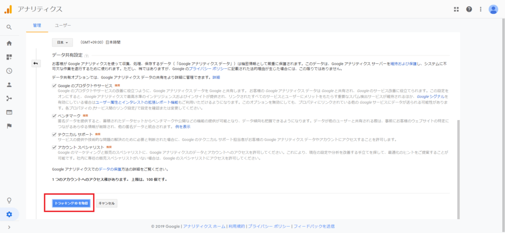Open footer プライバシー ポリシー link

tap(269, 226)
